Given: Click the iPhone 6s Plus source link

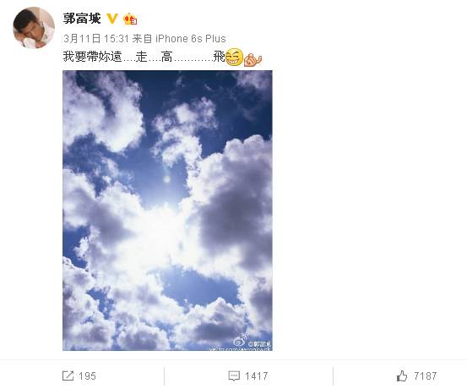Looking at the screenshot, I should pos(191,39).
